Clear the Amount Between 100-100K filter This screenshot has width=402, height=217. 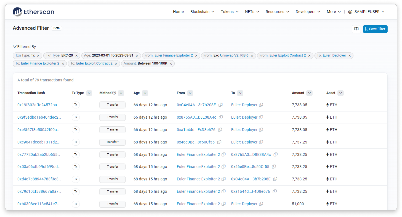tap(171, 64)
